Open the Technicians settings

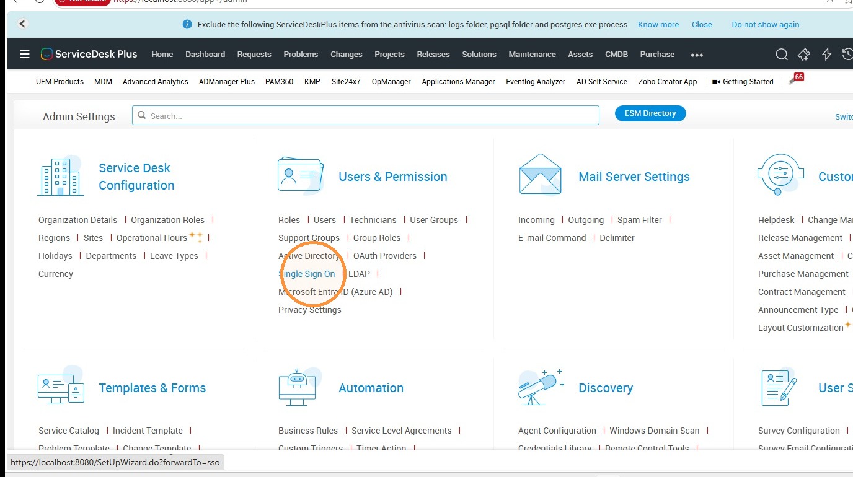click(373, 220)
